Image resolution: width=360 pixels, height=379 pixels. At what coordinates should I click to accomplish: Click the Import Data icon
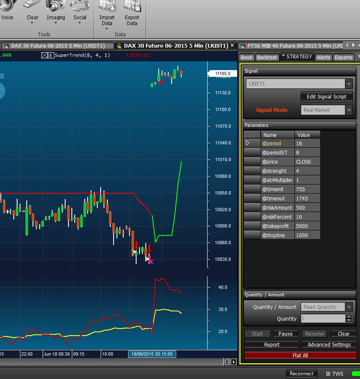pyautogui.click(x=107, y=5)
